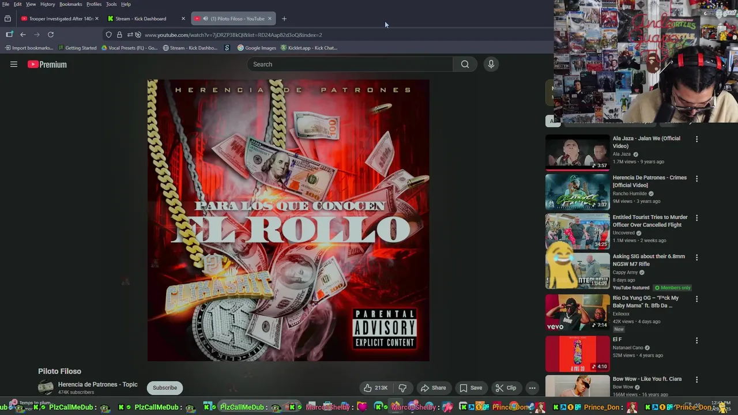The image size is (738, 415).
Task: Open the Edit menu
Action: click(18, 4)
